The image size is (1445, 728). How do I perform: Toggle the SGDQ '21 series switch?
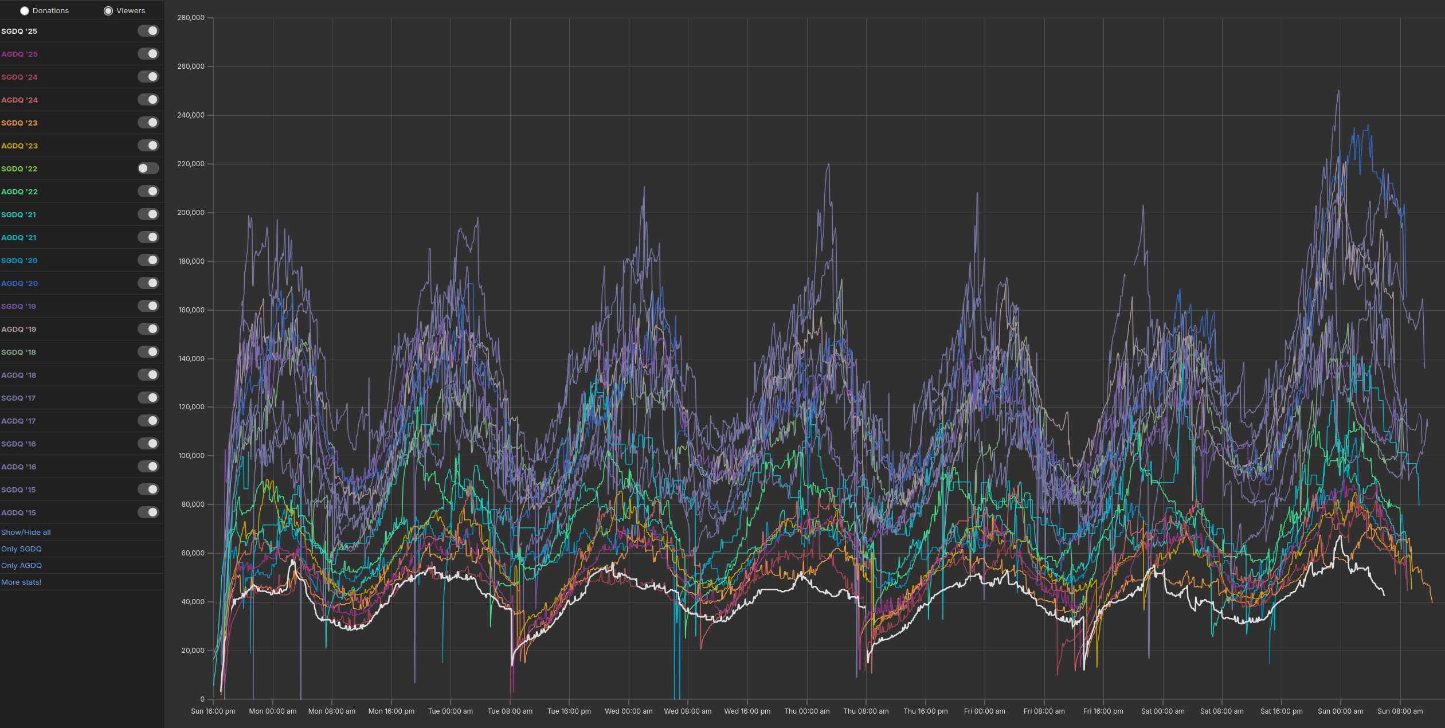pyautogui.click(x=148, y=214)
